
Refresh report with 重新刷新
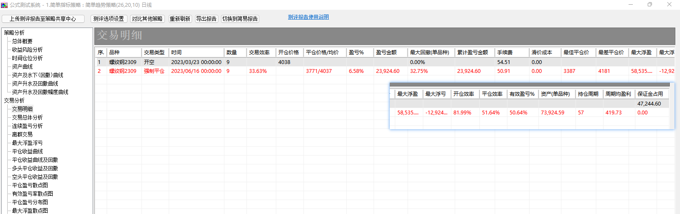click(x=180, y=19)
